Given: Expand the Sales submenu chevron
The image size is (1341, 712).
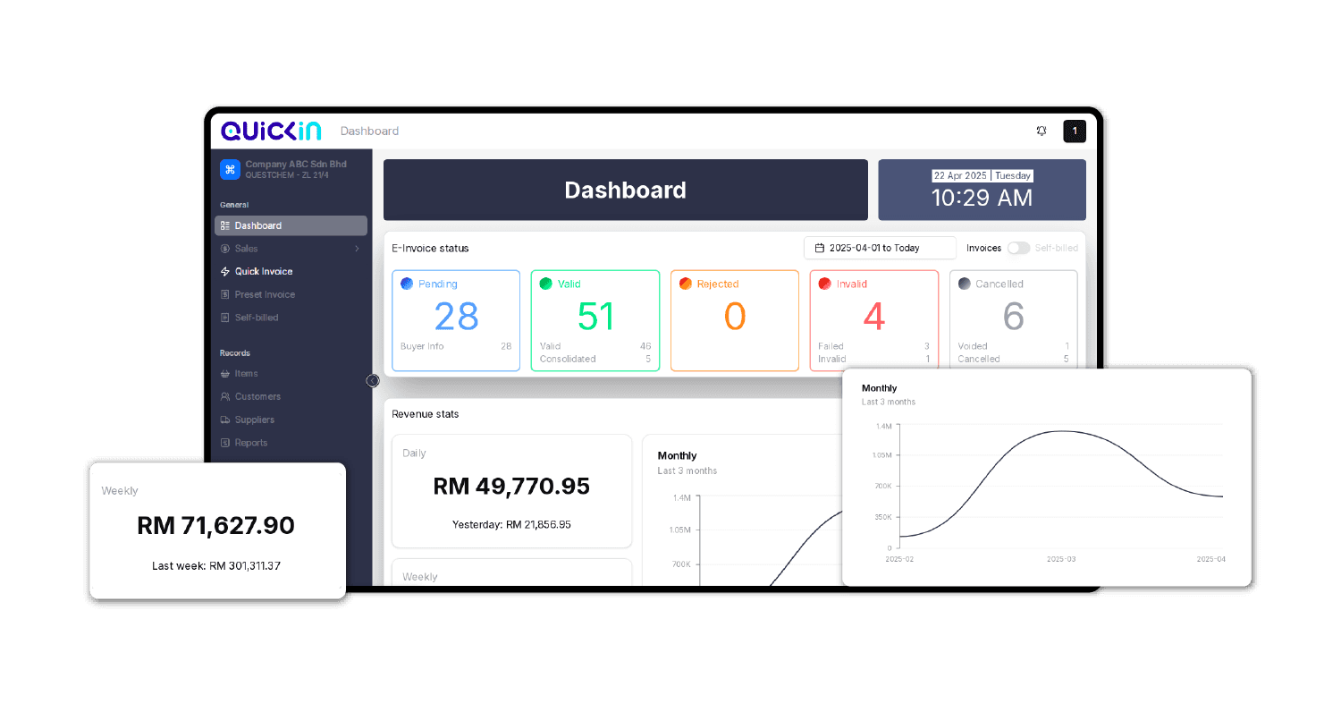Looking at the screenshot, I should [x=357, y=249].
